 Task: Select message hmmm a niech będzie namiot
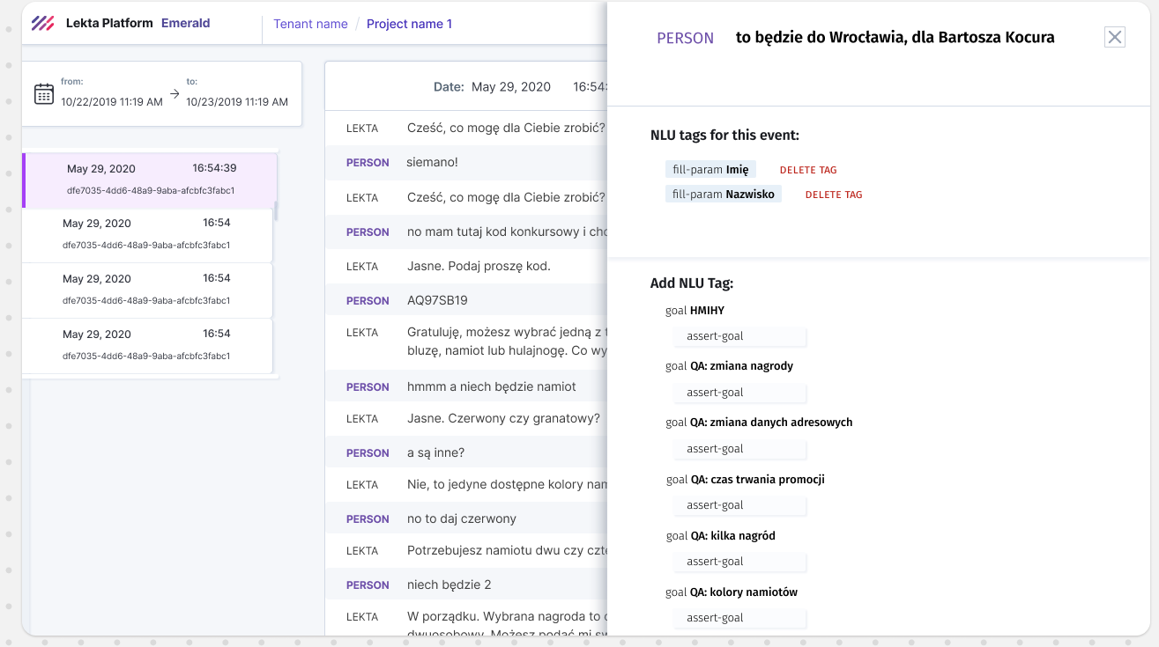(465, 386)
